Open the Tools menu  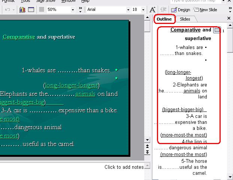click(x=25, y=1)
